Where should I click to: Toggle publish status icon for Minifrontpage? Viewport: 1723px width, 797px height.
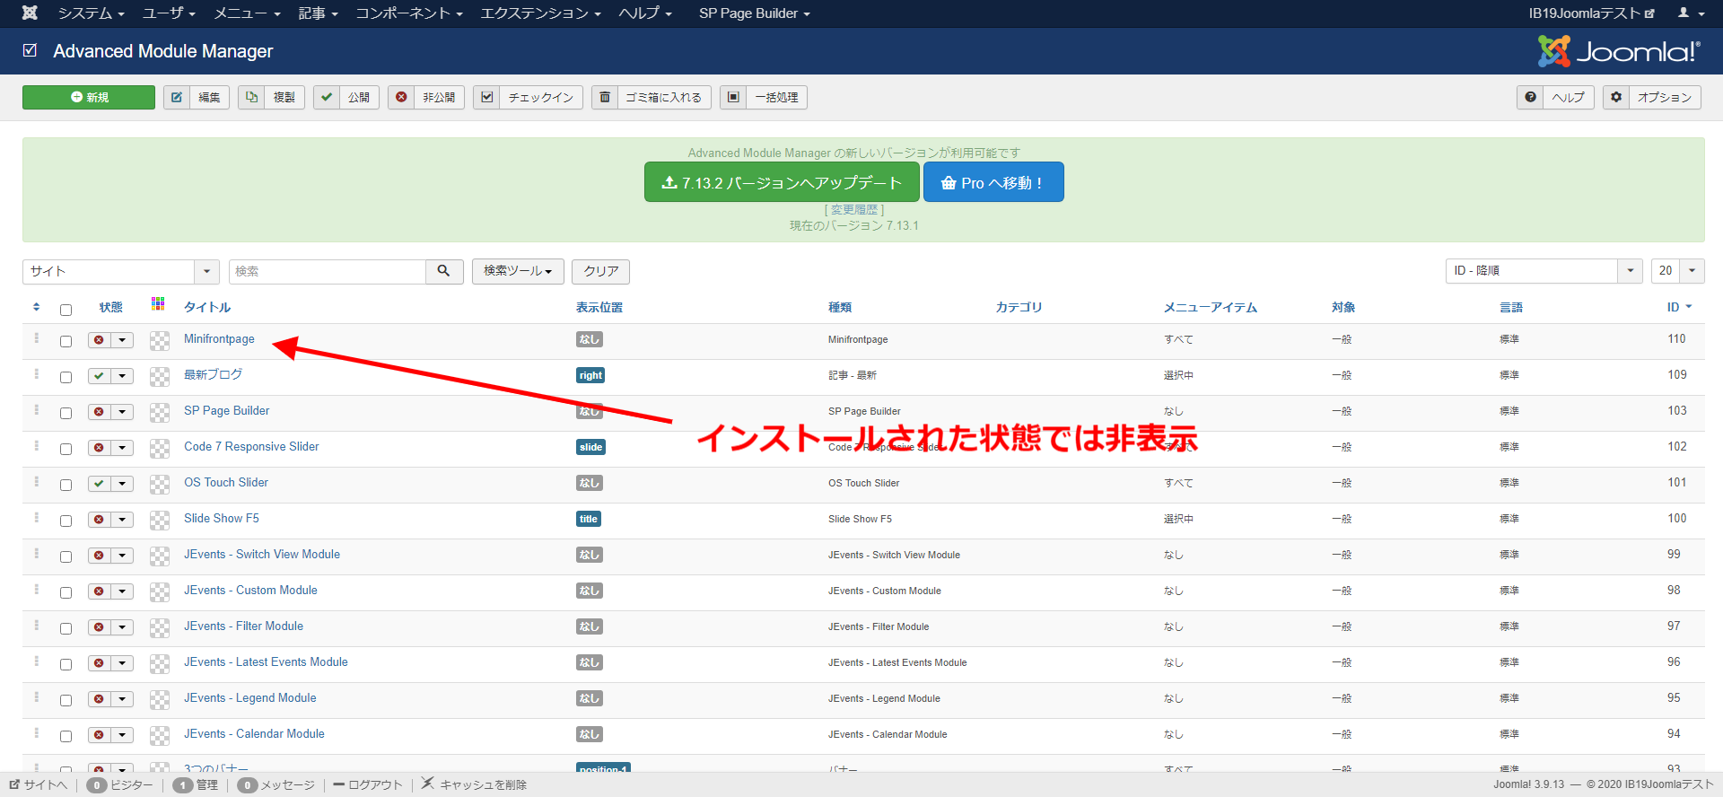[99, 340]
